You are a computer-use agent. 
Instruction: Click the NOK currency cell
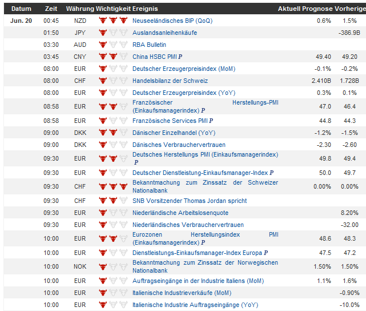tap(80, 266)
